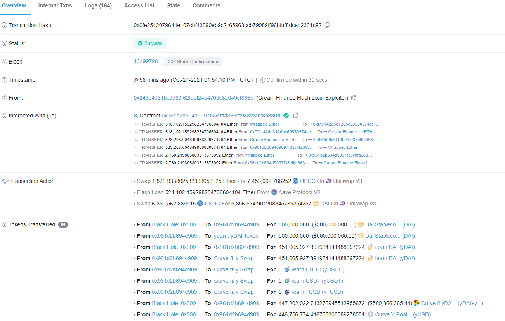Click the help icon beside Tokens Transferred
The width and height of the screenshot is (505, 321).
[x=5, y=224]
